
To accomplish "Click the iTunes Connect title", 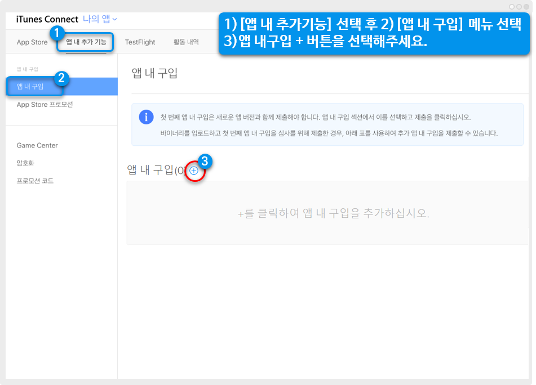I will tap(47, 19).
